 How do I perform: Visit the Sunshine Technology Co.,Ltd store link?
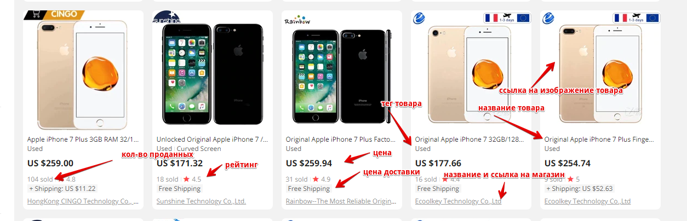[201, 201]
